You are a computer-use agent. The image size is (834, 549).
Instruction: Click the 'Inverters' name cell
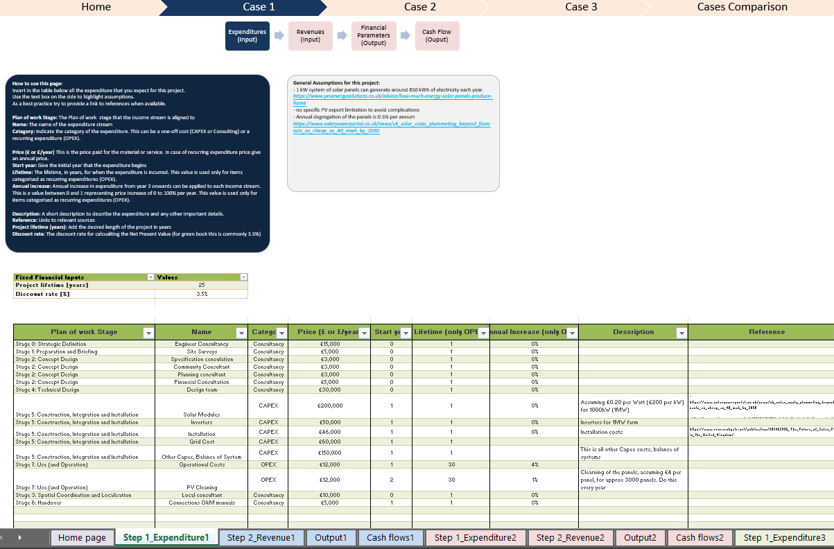click(x=201, y=422)
